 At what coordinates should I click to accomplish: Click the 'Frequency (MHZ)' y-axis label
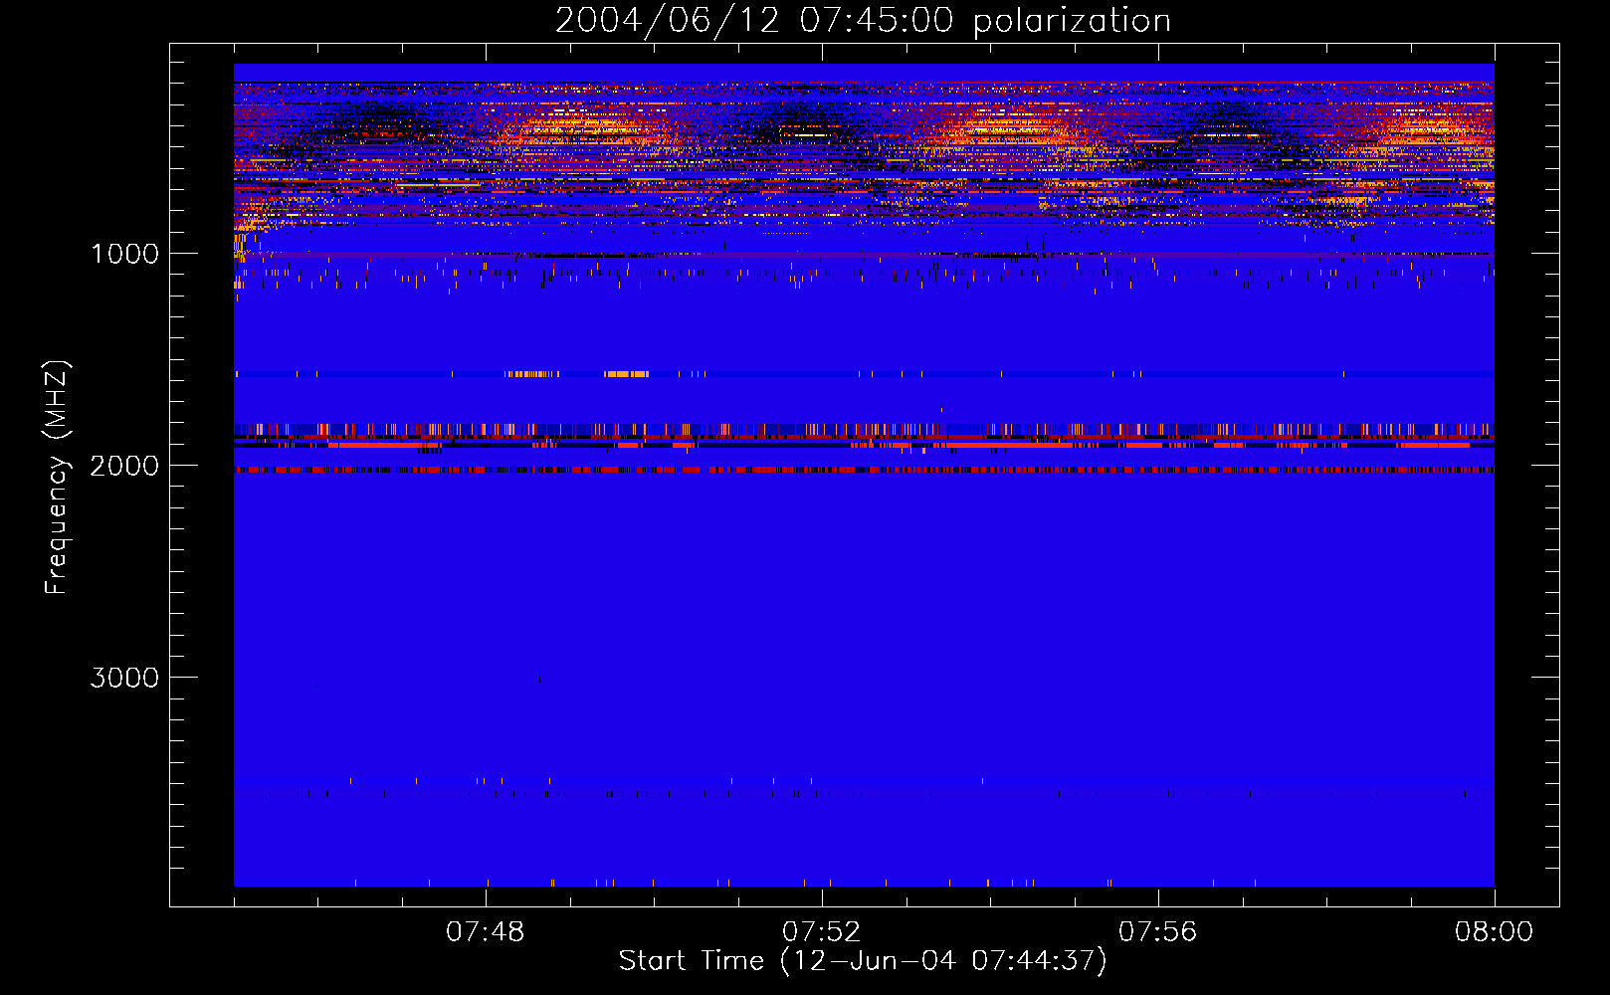[x=57, y=478]
